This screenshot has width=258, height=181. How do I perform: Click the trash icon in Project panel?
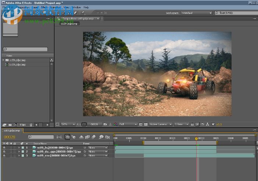[31, 125]
